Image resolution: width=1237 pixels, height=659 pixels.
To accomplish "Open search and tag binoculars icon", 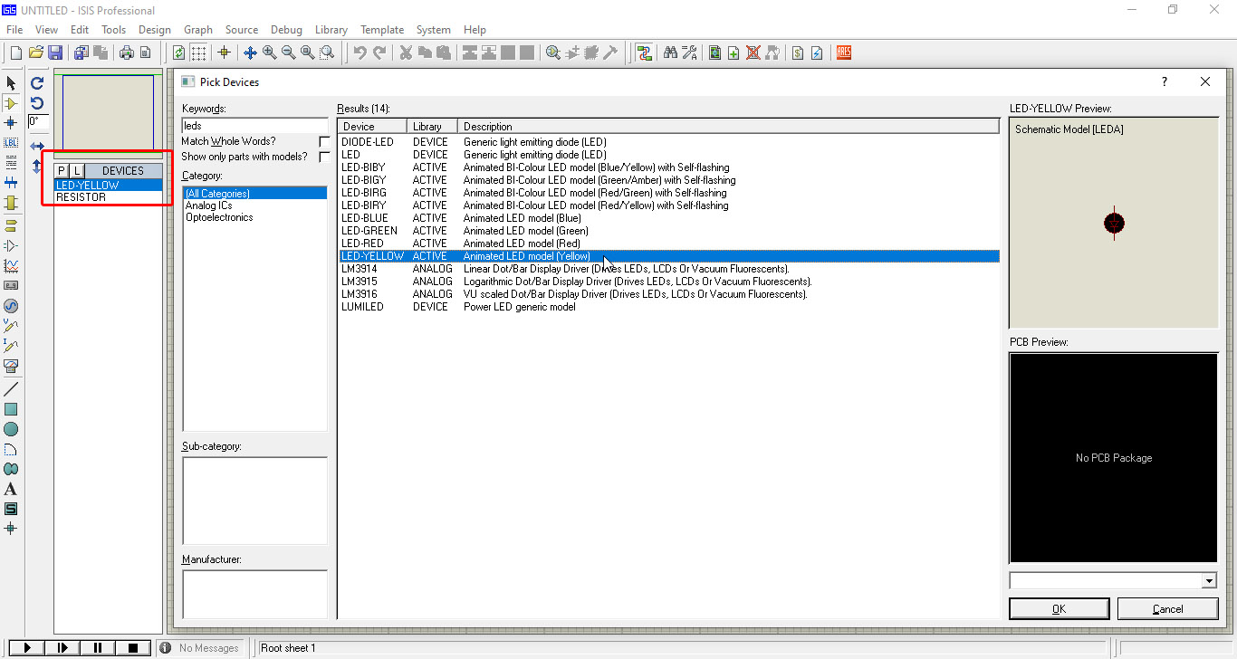I will coord(670,53).
